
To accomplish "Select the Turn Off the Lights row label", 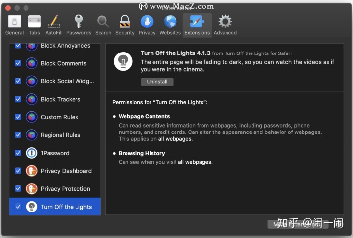I will pos(66,207).
